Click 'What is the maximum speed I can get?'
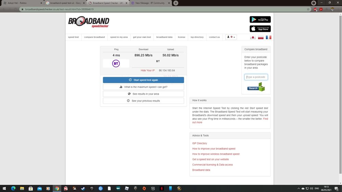This screenshot has height=192, width=342. [x=143, y=87]
